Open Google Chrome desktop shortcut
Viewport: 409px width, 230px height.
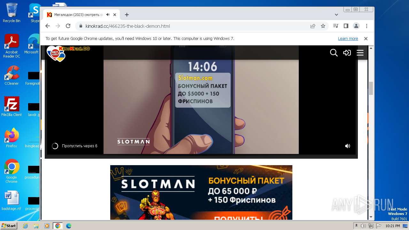12,171
